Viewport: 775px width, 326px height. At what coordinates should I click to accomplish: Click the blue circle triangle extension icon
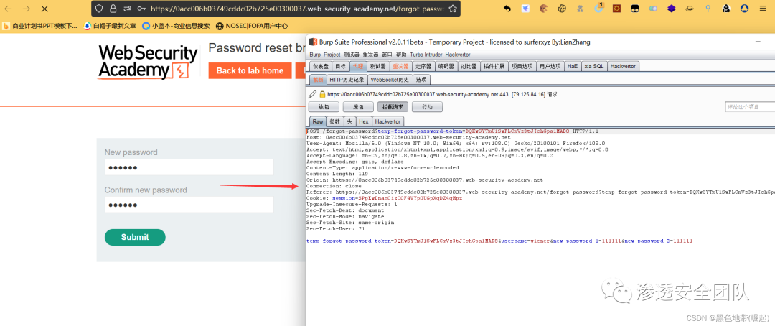tap(744, 9)
